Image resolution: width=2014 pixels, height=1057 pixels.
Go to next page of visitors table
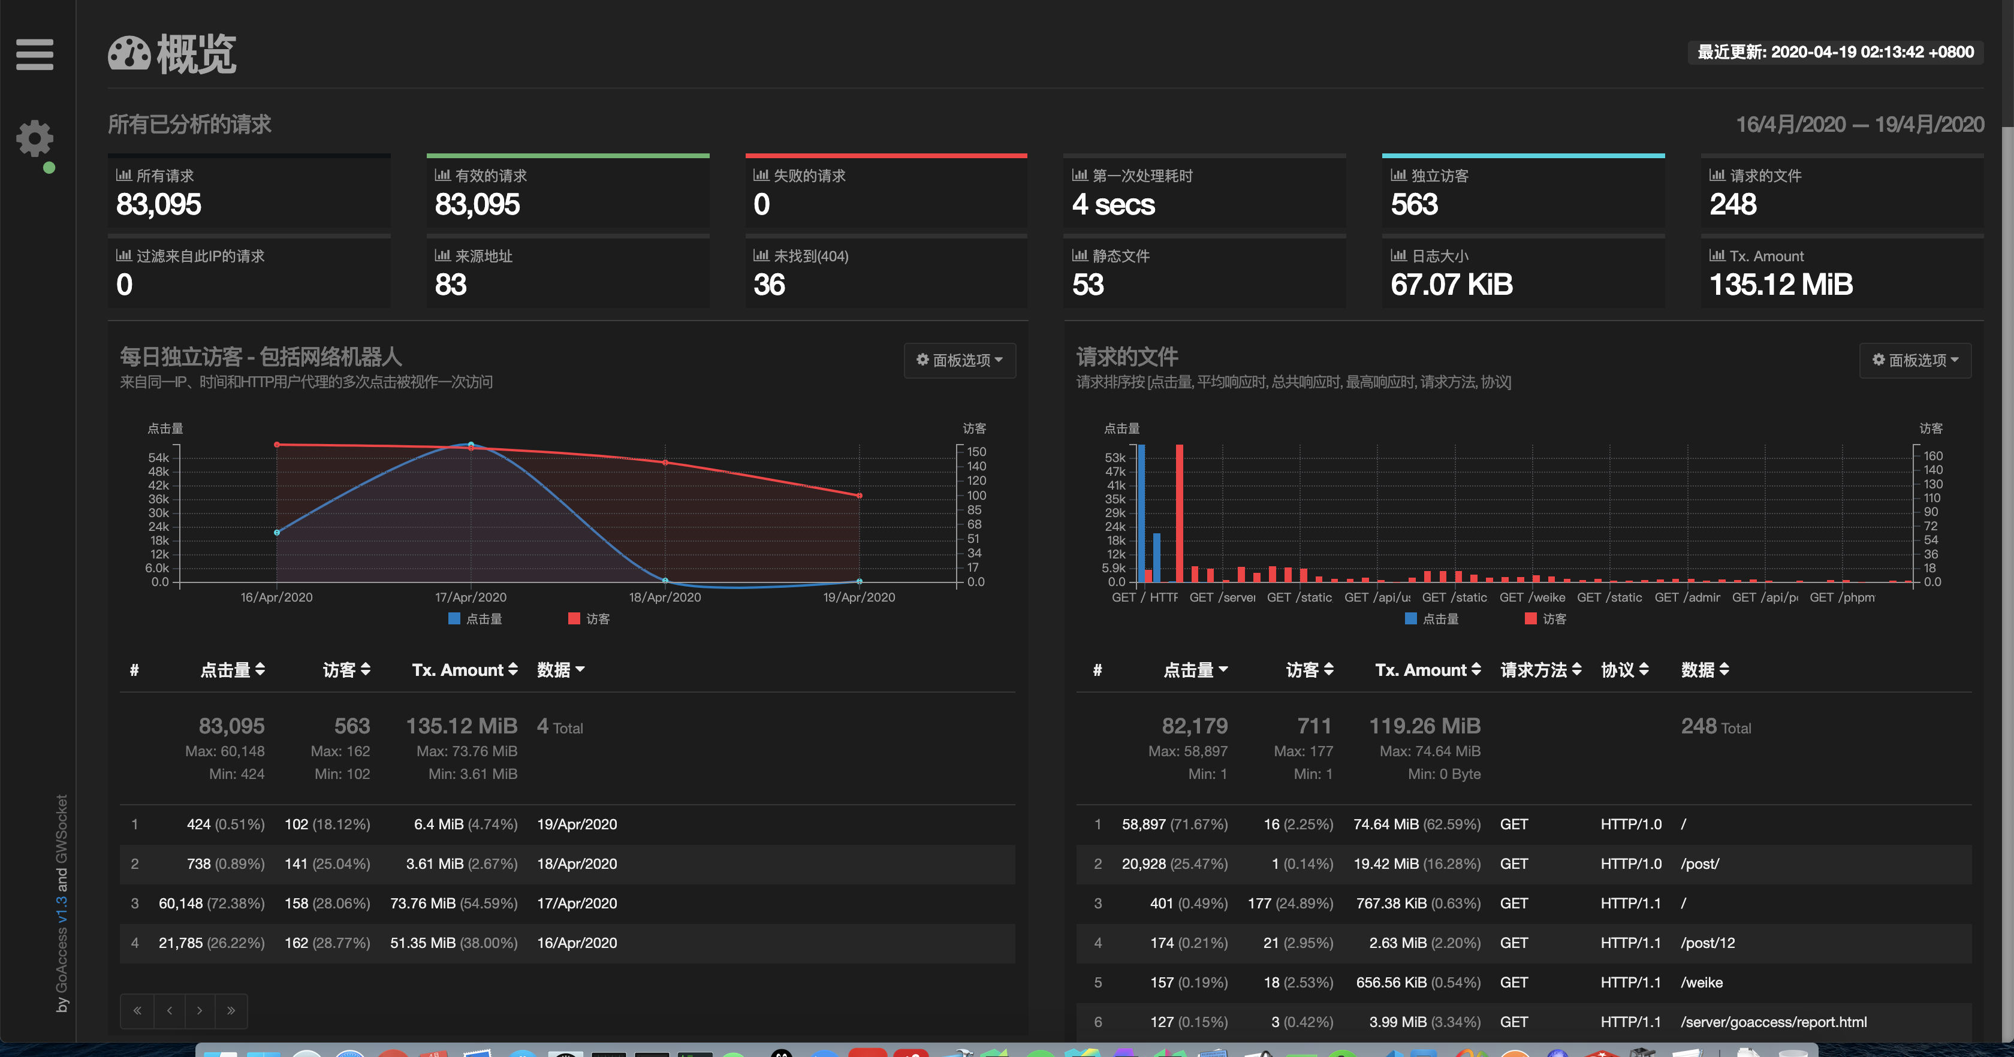(200, 1011)
